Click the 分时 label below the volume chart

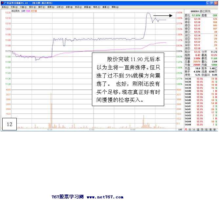180,130
